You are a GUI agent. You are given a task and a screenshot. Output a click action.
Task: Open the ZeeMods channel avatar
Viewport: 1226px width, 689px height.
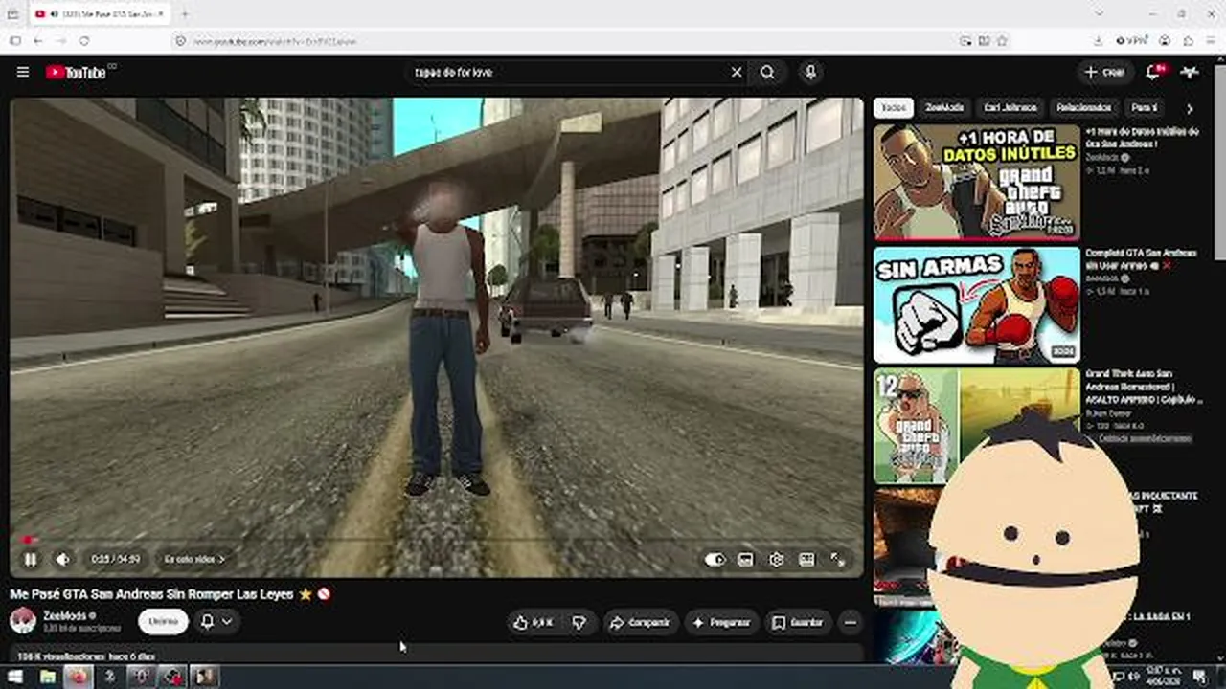tap(23, 621)
